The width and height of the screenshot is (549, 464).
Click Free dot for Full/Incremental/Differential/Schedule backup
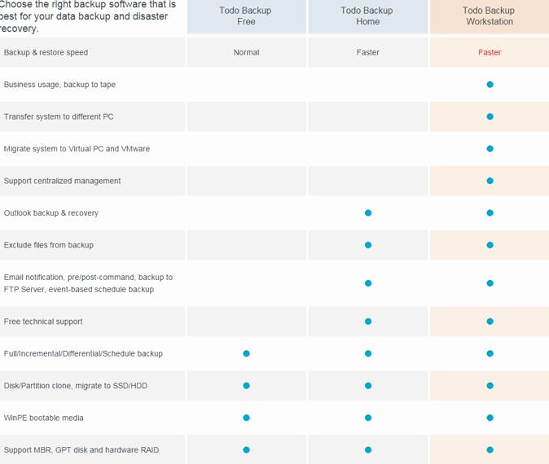pyautogui.click(x=246, y=353)
